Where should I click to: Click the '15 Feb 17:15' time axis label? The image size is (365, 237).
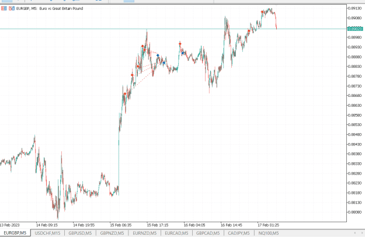pos(158,225)
